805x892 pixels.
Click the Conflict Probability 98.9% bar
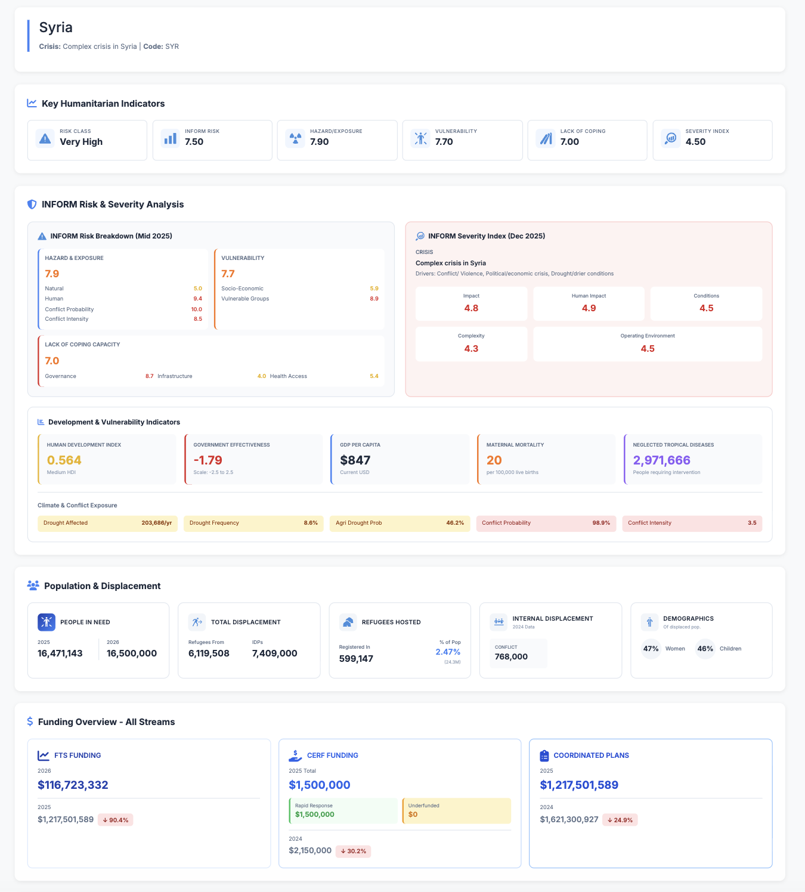[x=546, y=523]
